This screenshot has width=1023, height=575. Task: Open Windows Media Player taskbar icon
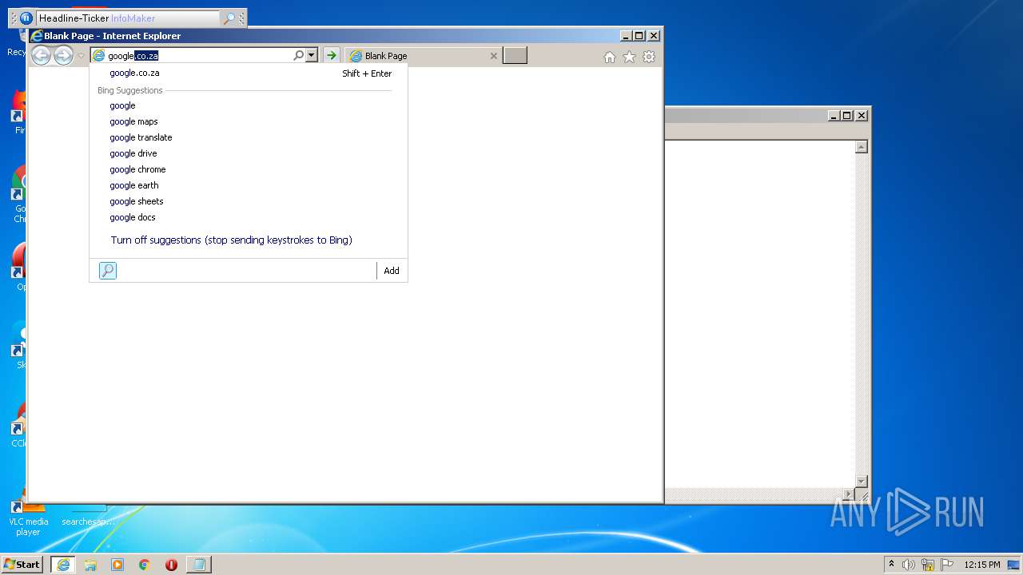117,565
